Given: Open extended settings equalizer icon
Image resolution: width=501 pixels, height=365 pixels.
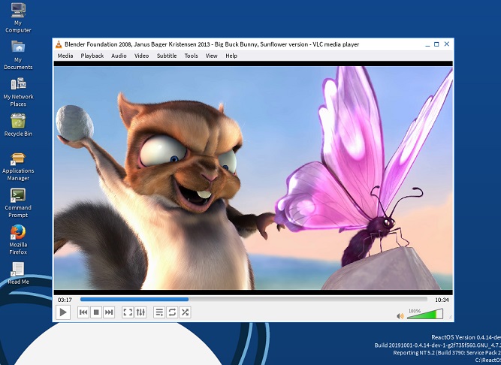Looking at the screenshot, I should coord(140,312).
